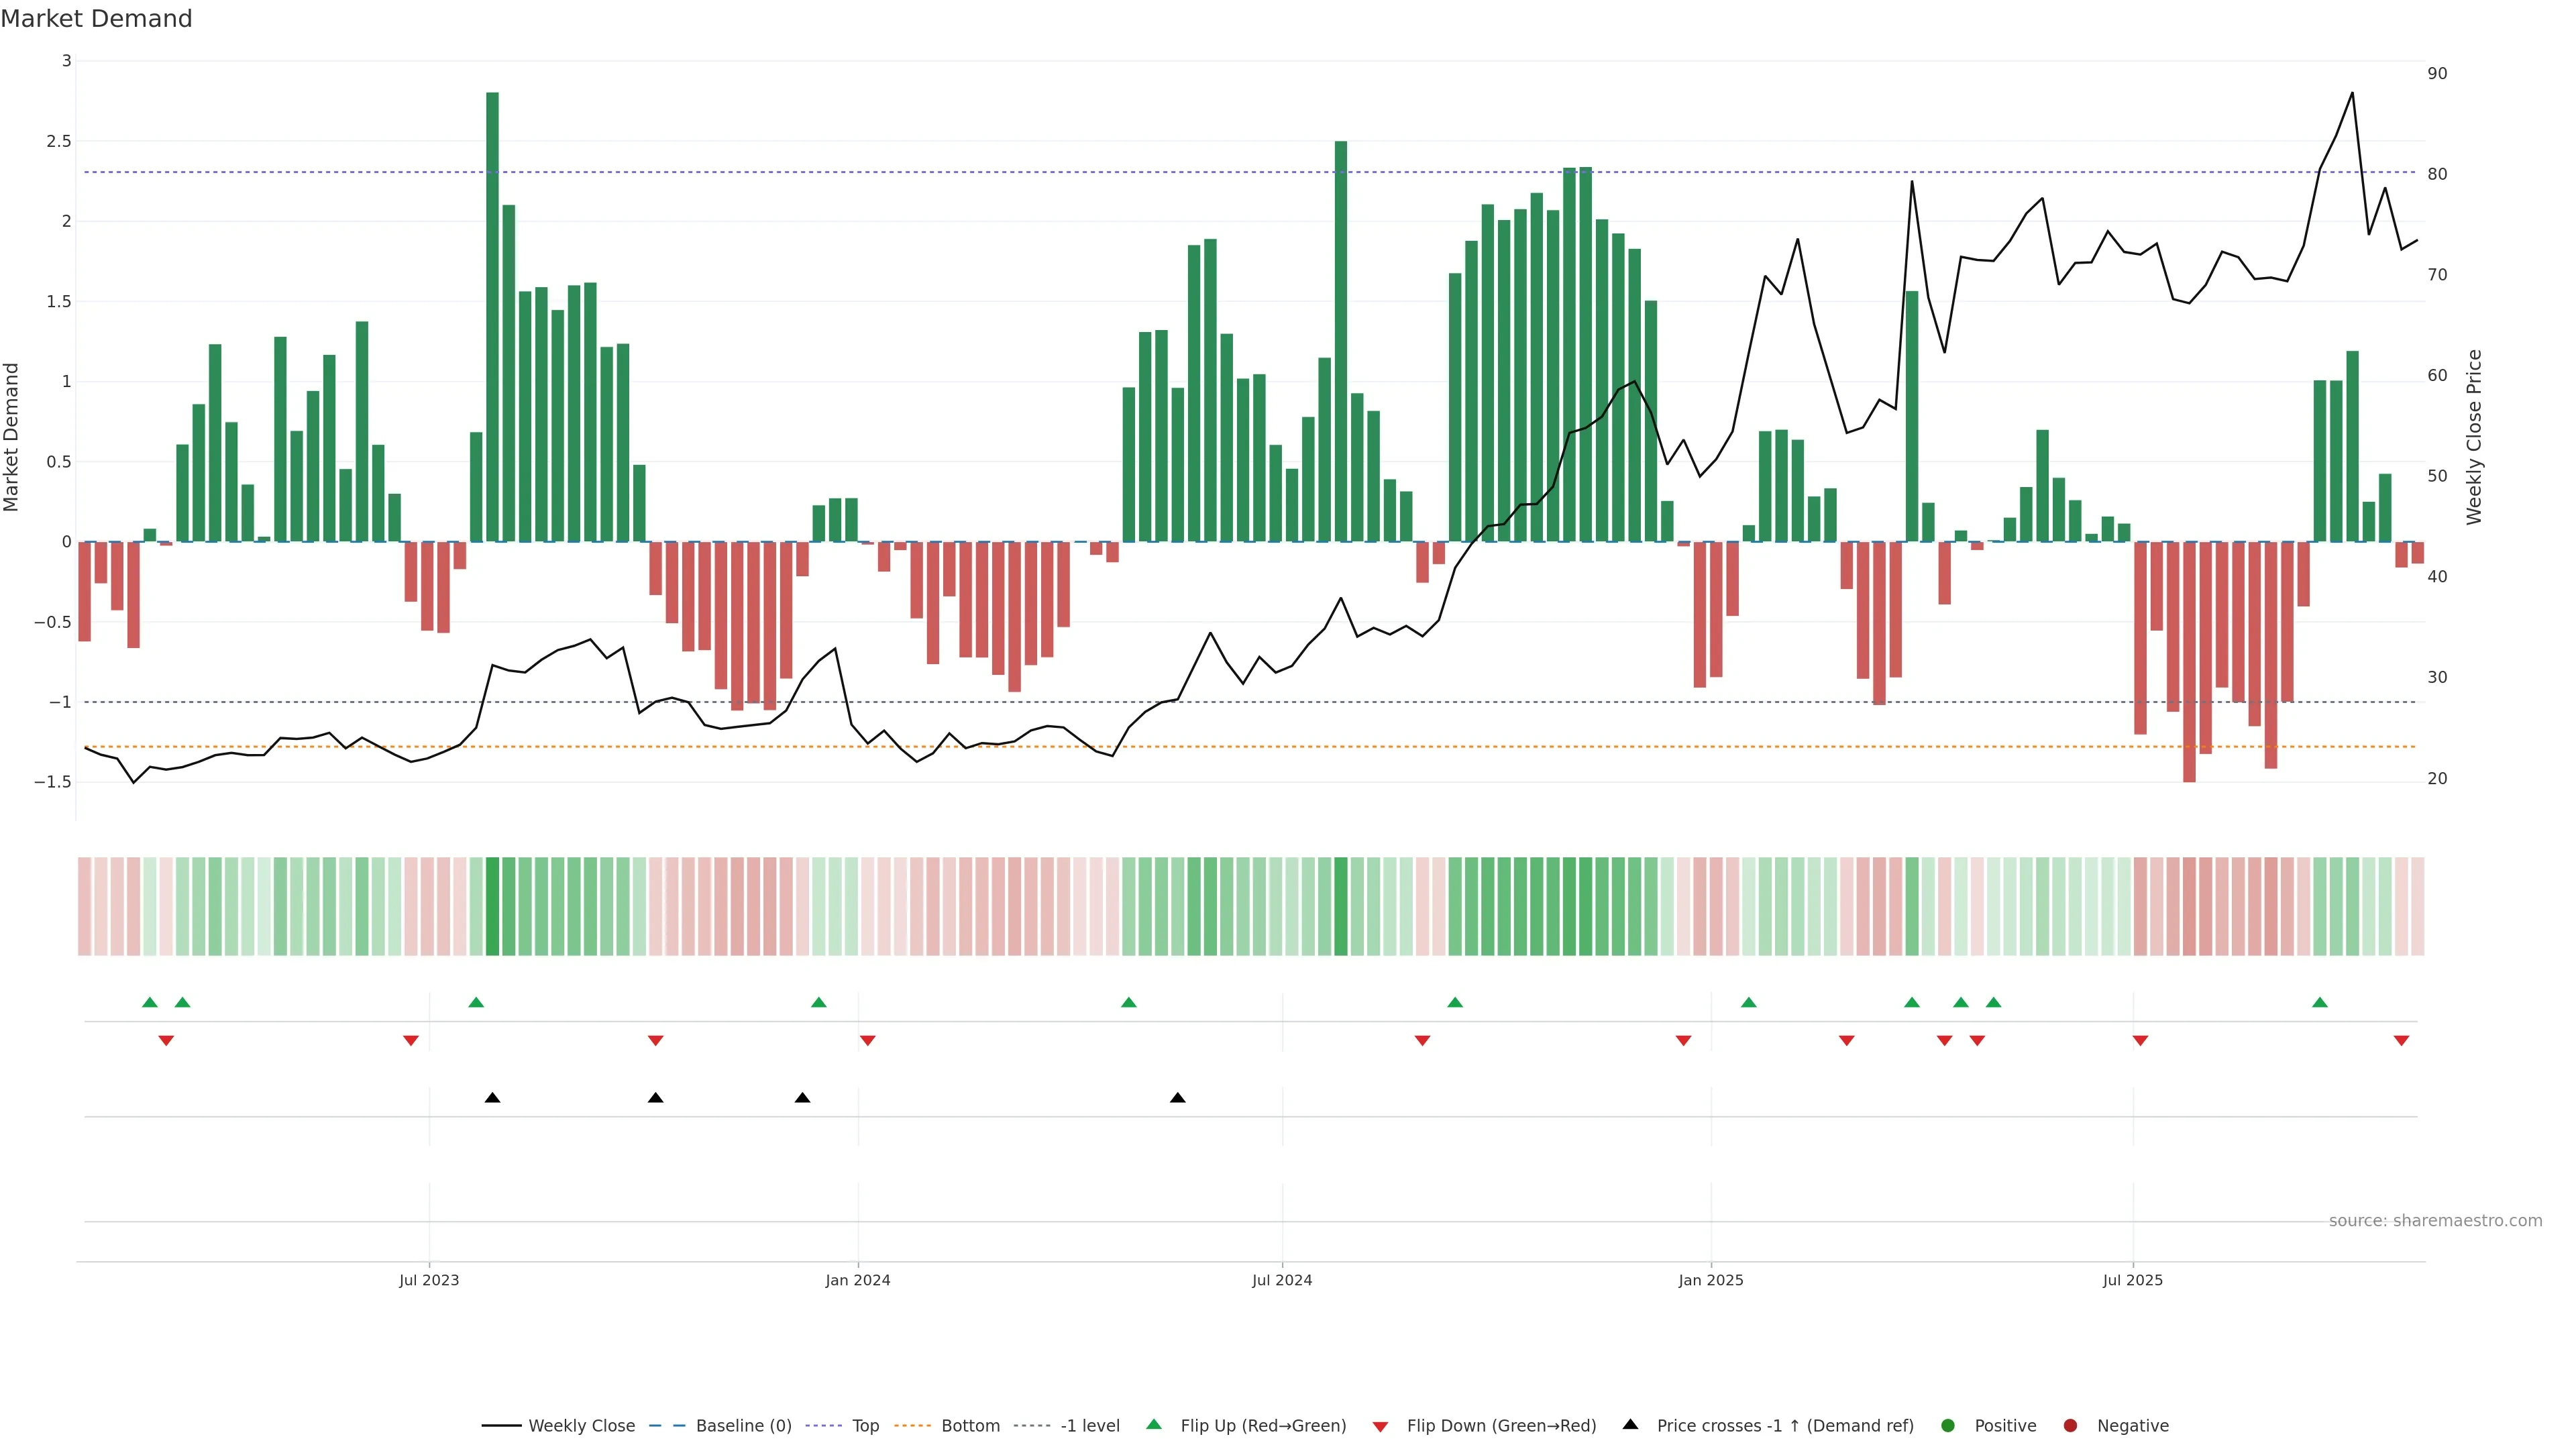Click the source: sharemaestro.com text

pyautogui.click(x=2435, y=1221)
